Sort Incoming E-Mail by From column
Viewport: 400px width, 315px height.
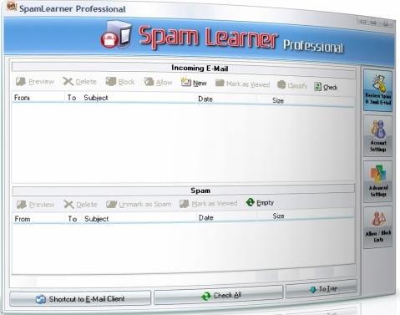[x=38, y=98]
